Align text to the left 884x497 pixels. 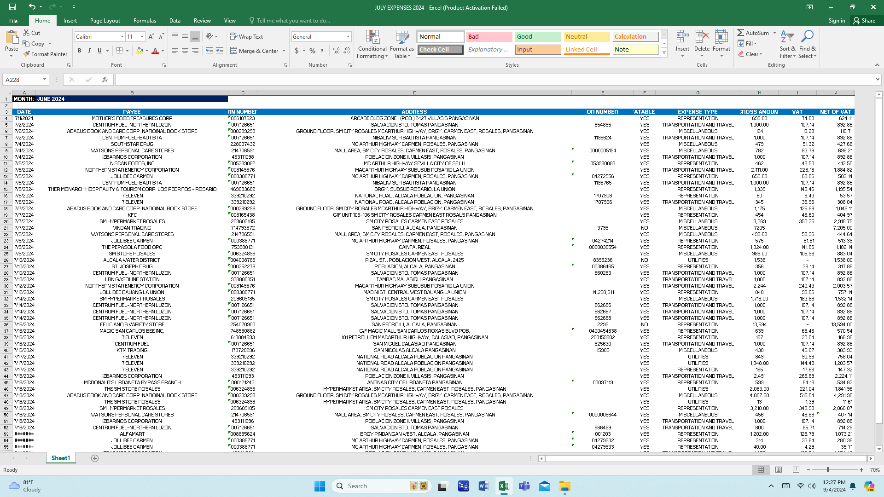click(x=175, y=51)
